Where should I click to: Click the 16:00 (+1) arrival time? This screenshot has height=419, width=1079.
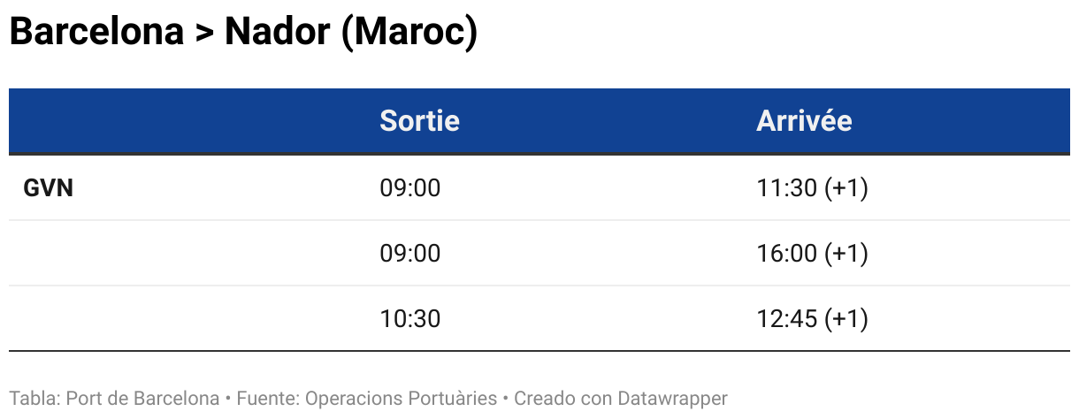click(x=812, y=254)
